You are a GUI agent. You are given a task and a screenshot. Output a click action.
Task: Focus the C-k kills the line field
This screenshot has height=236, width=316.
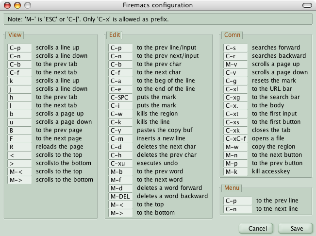(120, 122)
